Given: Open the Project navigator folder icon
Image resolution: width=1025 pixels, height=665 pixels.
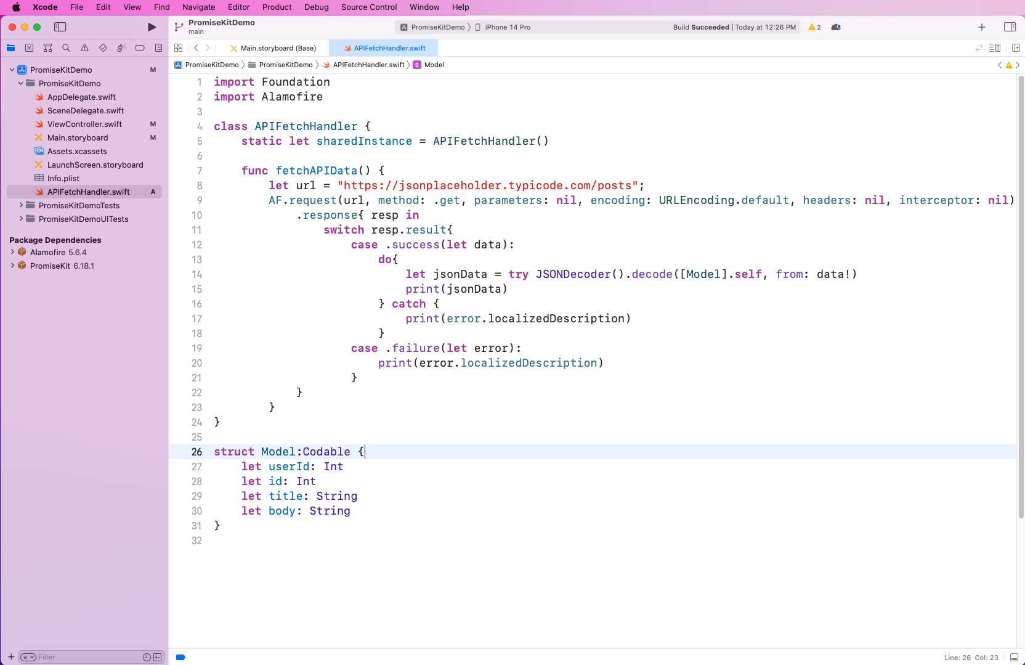Looking at the screenshot, I should 10,47.
